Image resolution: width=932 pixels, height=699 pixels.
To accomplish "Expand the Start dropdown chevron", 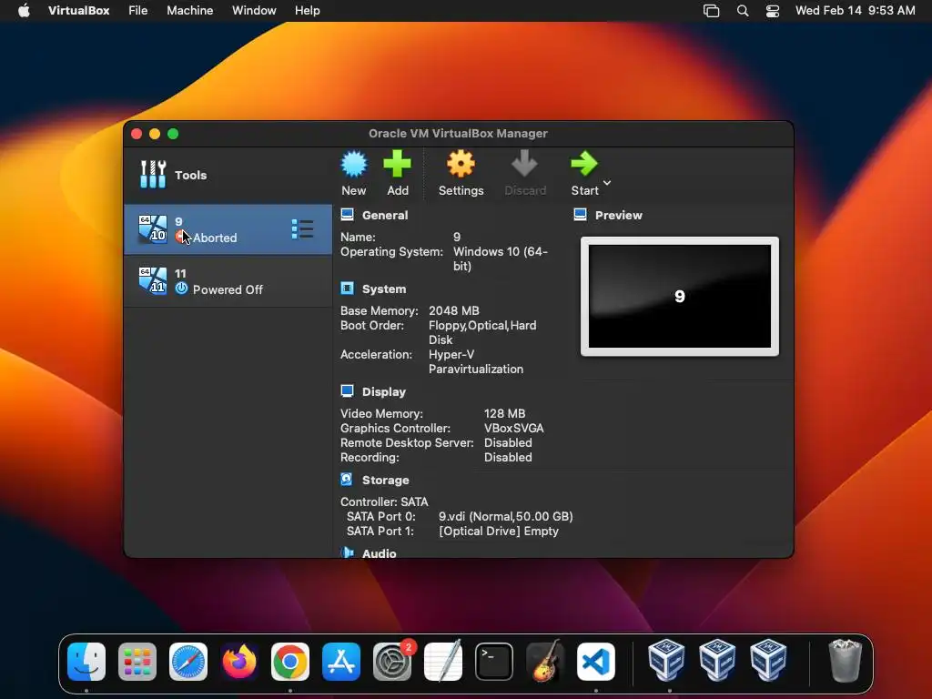I will point(607,183).
